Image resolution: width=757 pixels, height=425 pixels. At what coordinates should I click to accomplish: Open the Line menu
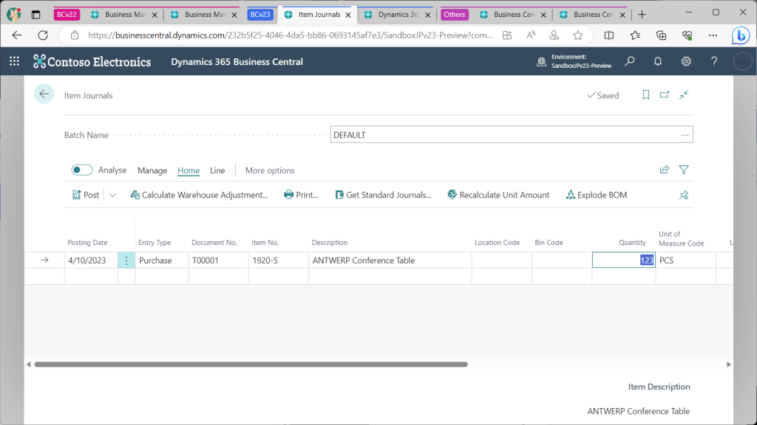(x=217, y=170)
